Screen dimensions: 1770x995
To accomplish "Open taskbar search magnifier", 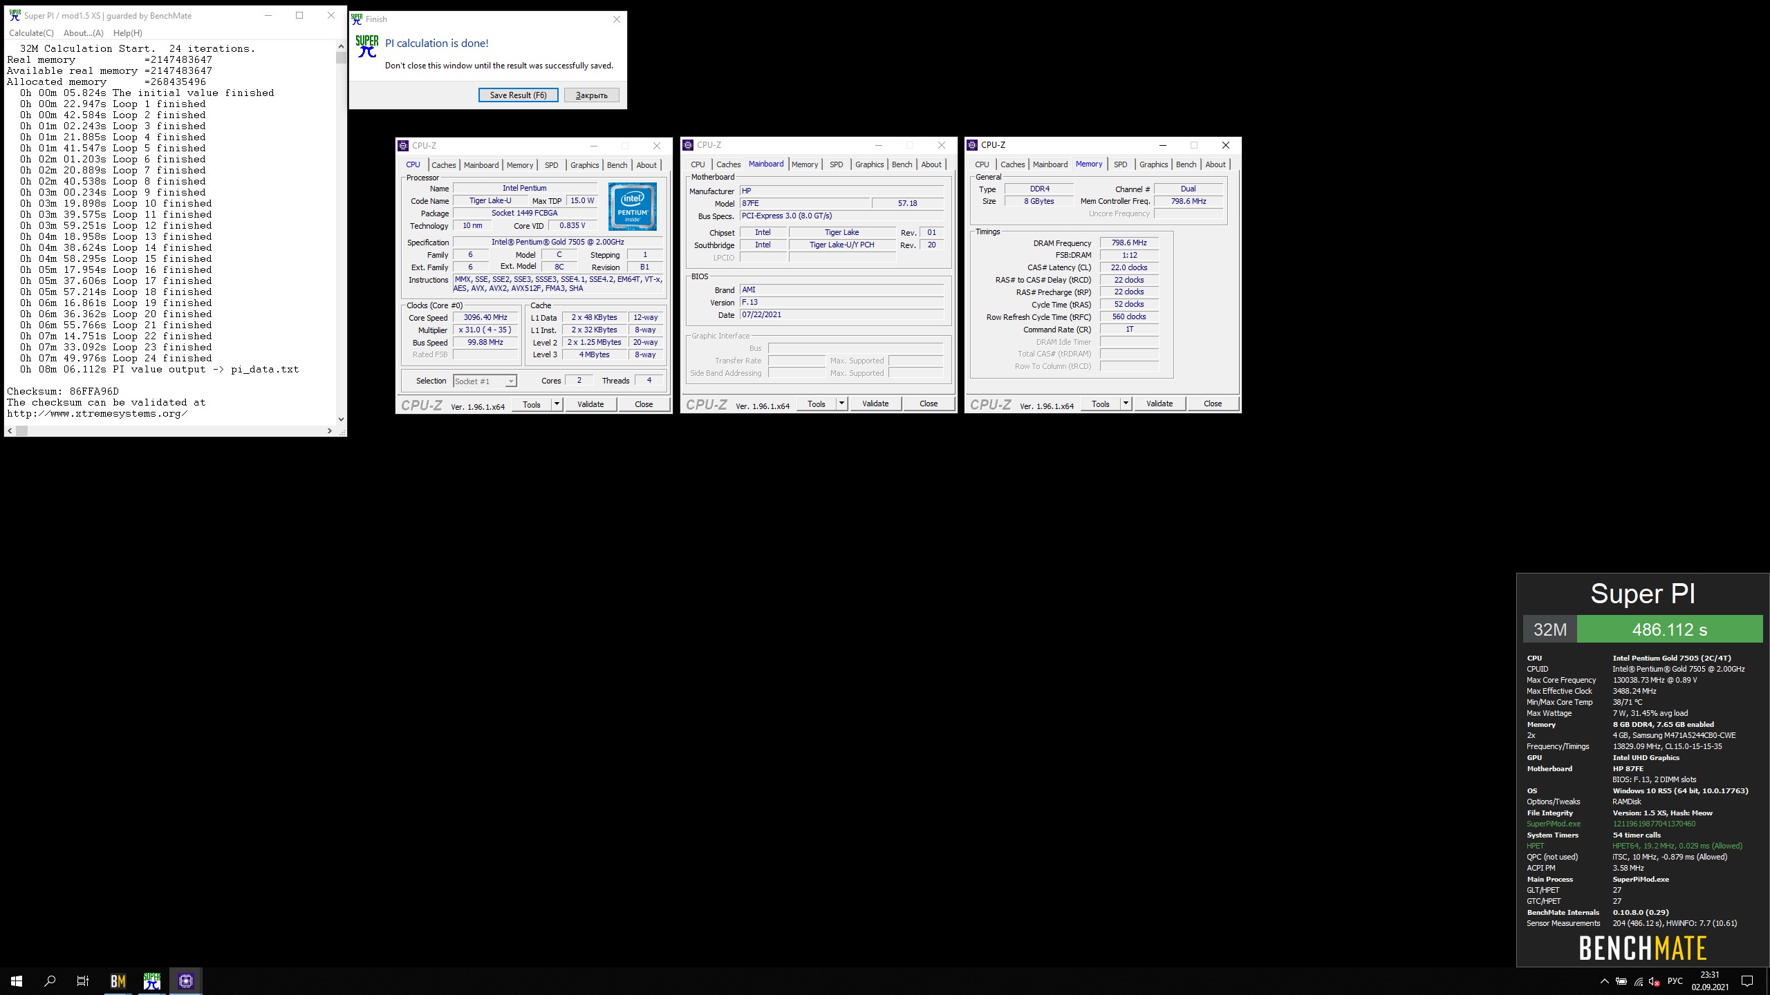I will [50, 980].
